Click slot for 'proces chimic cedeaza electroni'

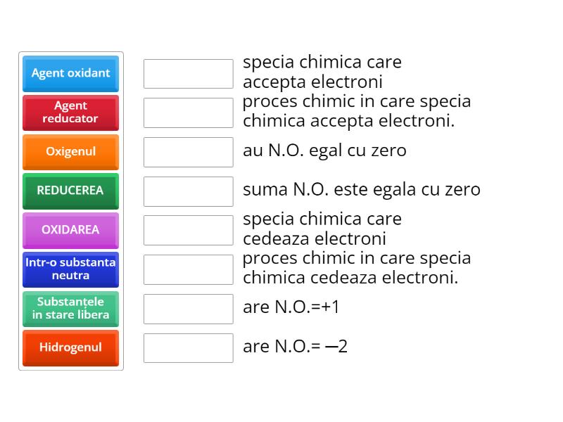(189, 269)
